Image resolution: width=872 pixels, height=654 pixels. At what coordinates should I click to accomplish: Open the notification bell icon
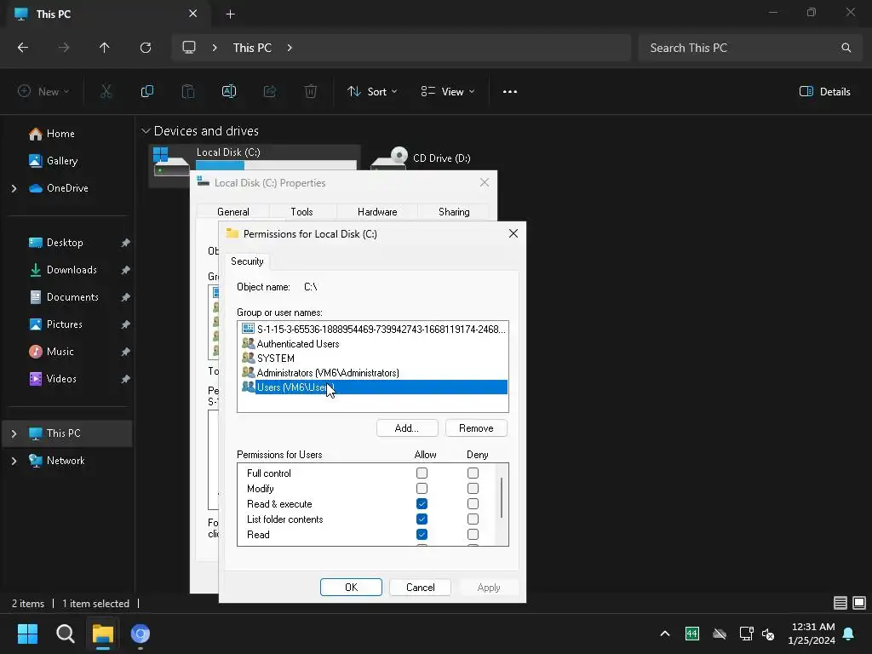849,634
